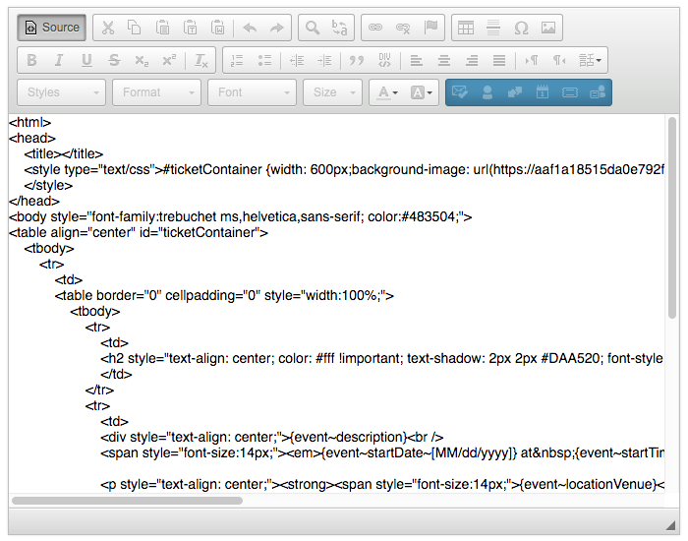This screenshot has height=541, width=688.
Task: Toggle Italic formatting
Action: (x=59, y=60)
